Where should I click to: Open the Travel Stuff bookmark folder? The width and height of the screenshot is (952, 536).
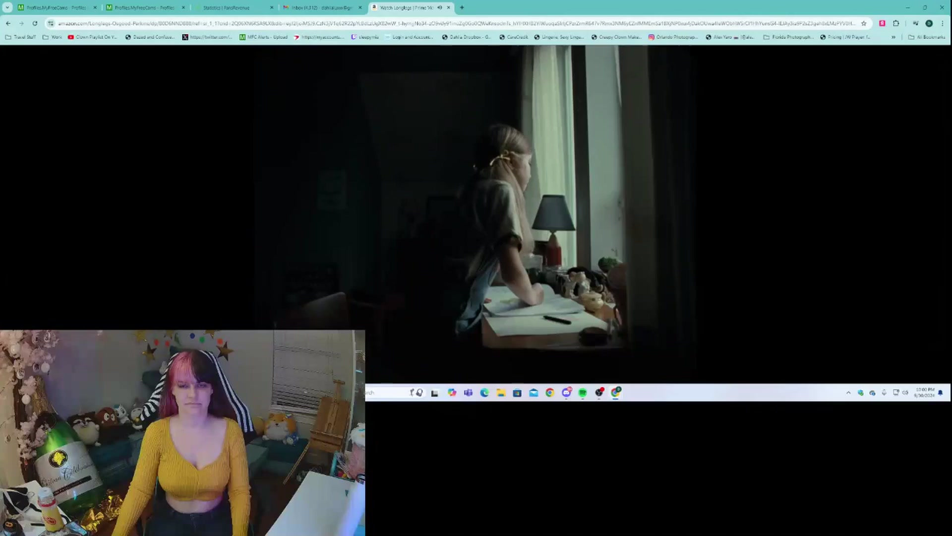pyautogui.click(x=21, y=37)
